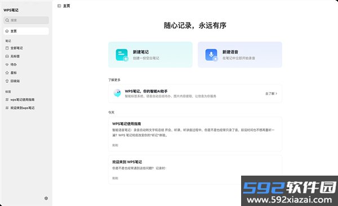The height and width of the screenshot is (206, 338).
Task: Open the WPS笔记使用指南 note card
Action: (195, 134)
